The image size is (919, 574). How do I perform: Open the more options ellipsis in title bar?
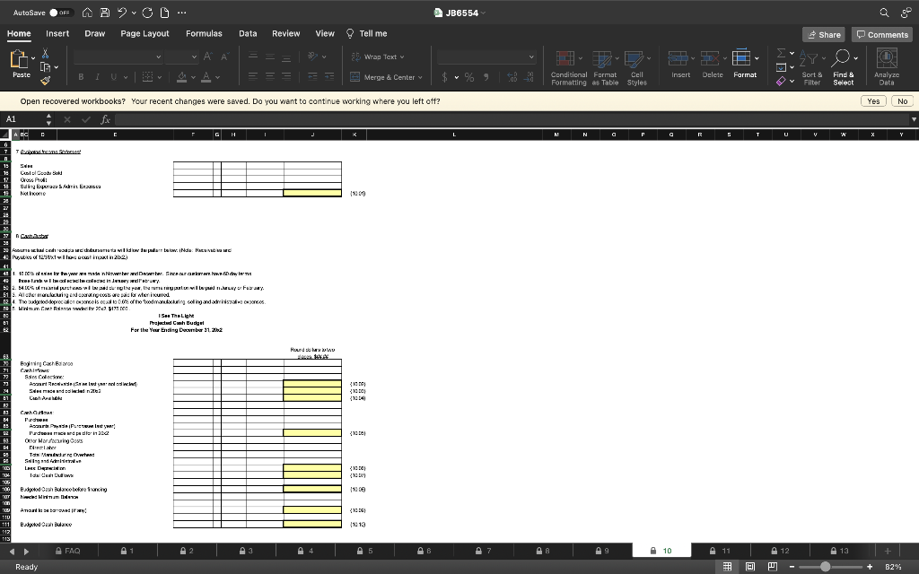[x=181, y=13]
